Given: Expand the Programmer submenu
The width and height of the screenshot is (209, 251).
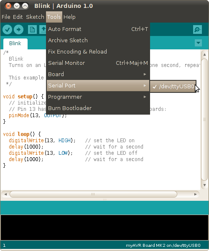Looking at the screenshot, I should tap(98, 97).
